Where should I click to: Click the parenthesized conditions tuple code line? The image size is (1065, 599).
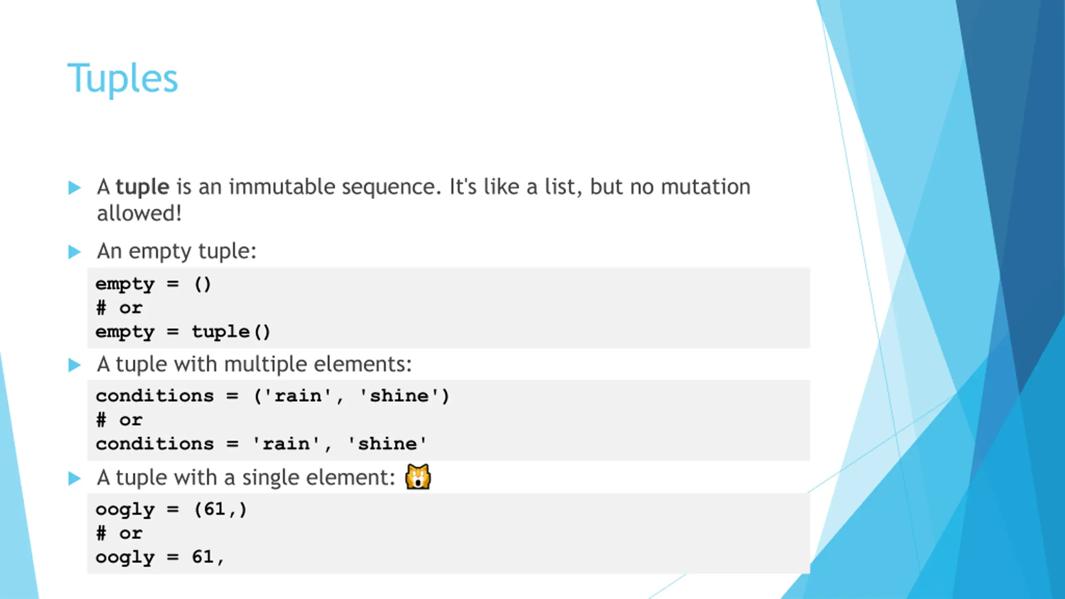click(x=272, y=396)
